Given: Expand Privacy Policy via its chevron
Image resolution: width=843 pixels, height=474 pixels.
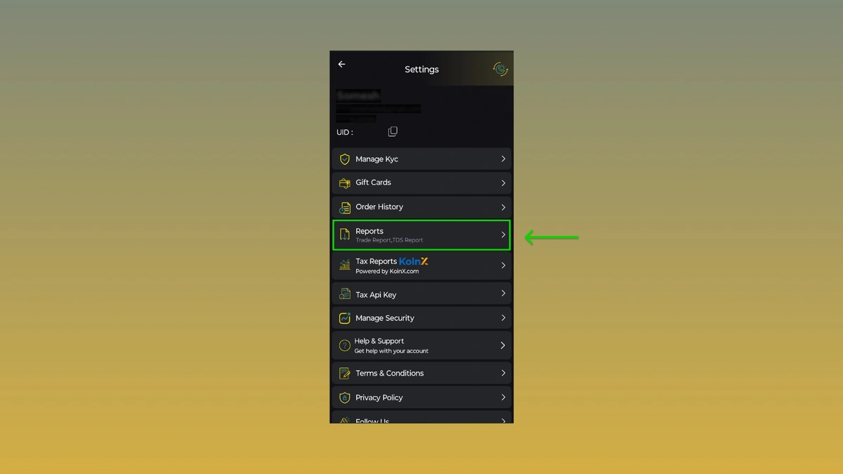Looking at the screenshot, I should coord(503,397).
